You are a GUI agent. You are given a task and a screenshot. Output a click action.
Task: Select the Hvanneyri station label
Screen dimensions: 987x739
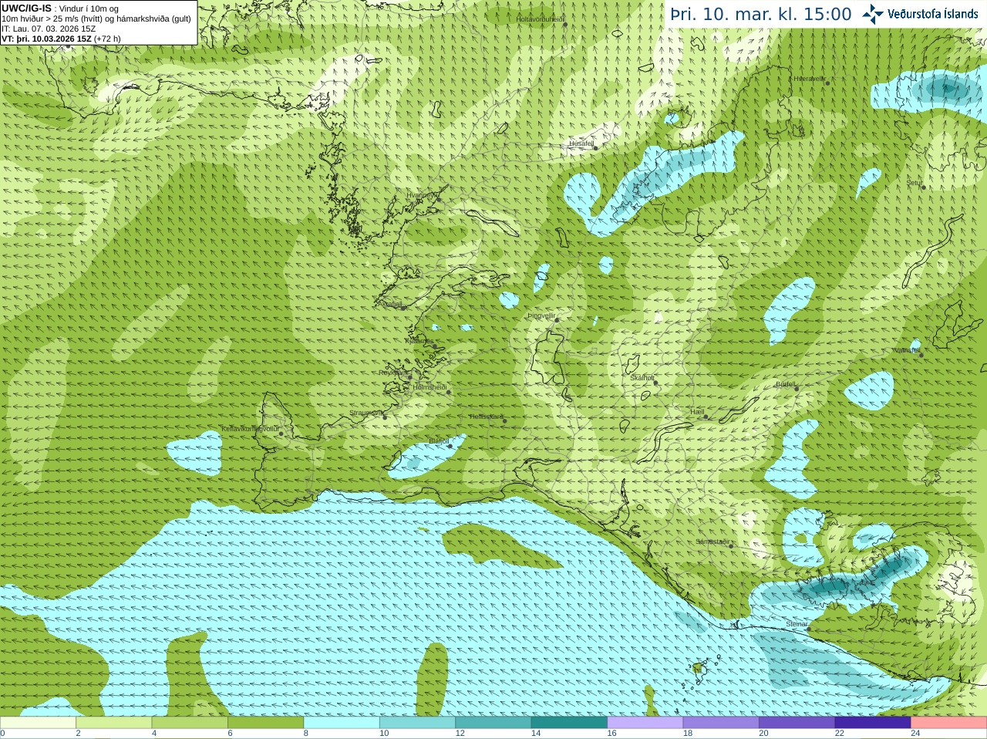421,195
